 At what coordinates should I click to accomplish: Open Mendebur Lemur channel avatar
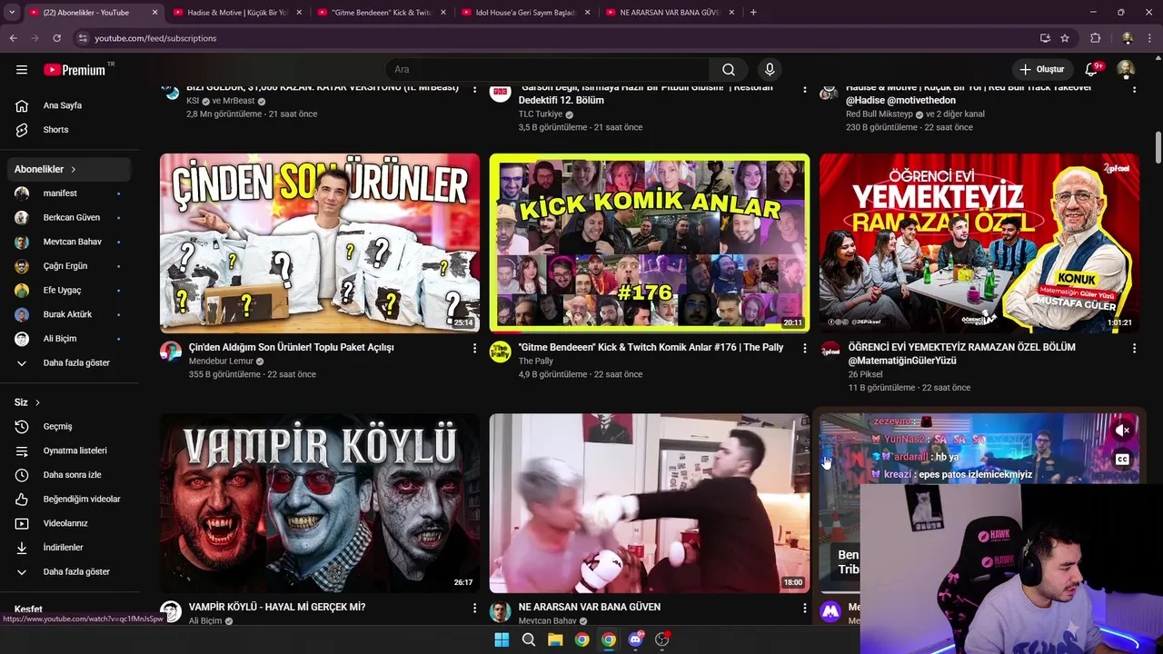pyautogui.click(x=171, y=352)
